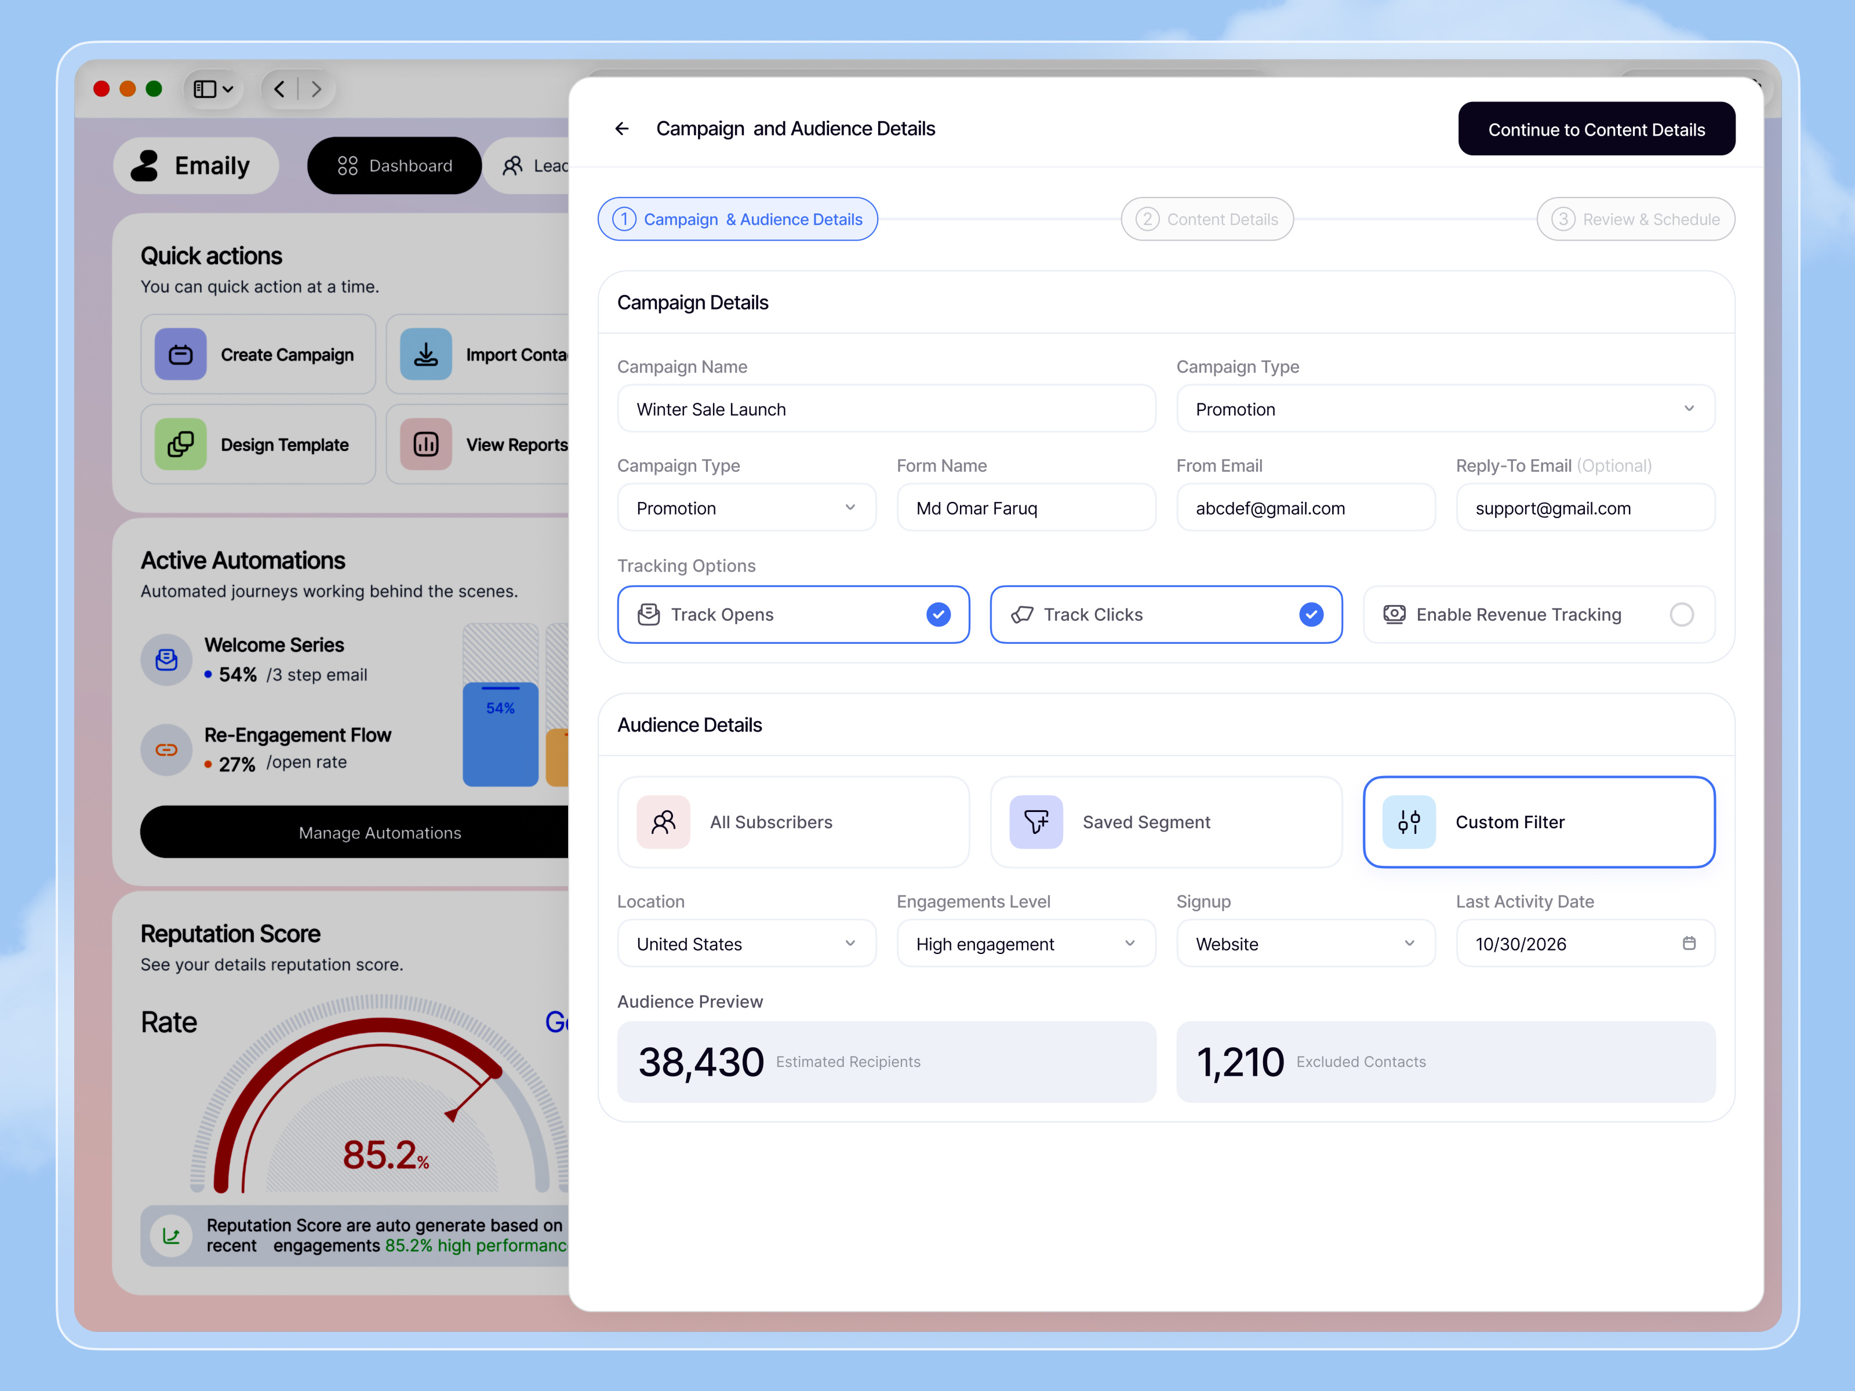
Task: Click the Continue to Content Details button
Action: [1596, 128]
